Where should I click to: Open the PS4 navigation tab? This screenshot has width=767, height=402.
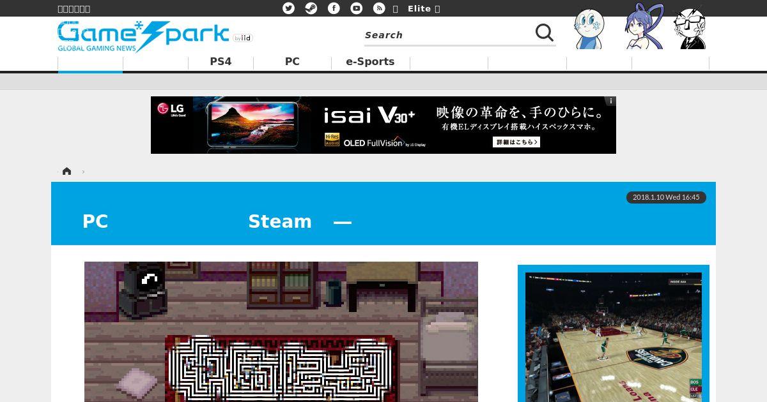click(221, 62)
